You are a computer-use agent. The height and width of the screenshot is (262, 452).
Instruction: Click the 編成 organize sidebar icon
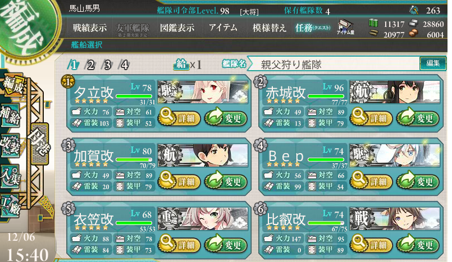coord(12,85)
